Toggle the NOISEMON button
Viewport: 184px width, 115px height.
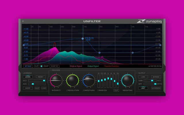(156, 88)
